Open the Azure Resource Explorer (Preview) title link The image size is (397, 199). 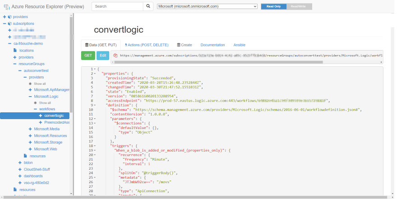click(48, 7)
